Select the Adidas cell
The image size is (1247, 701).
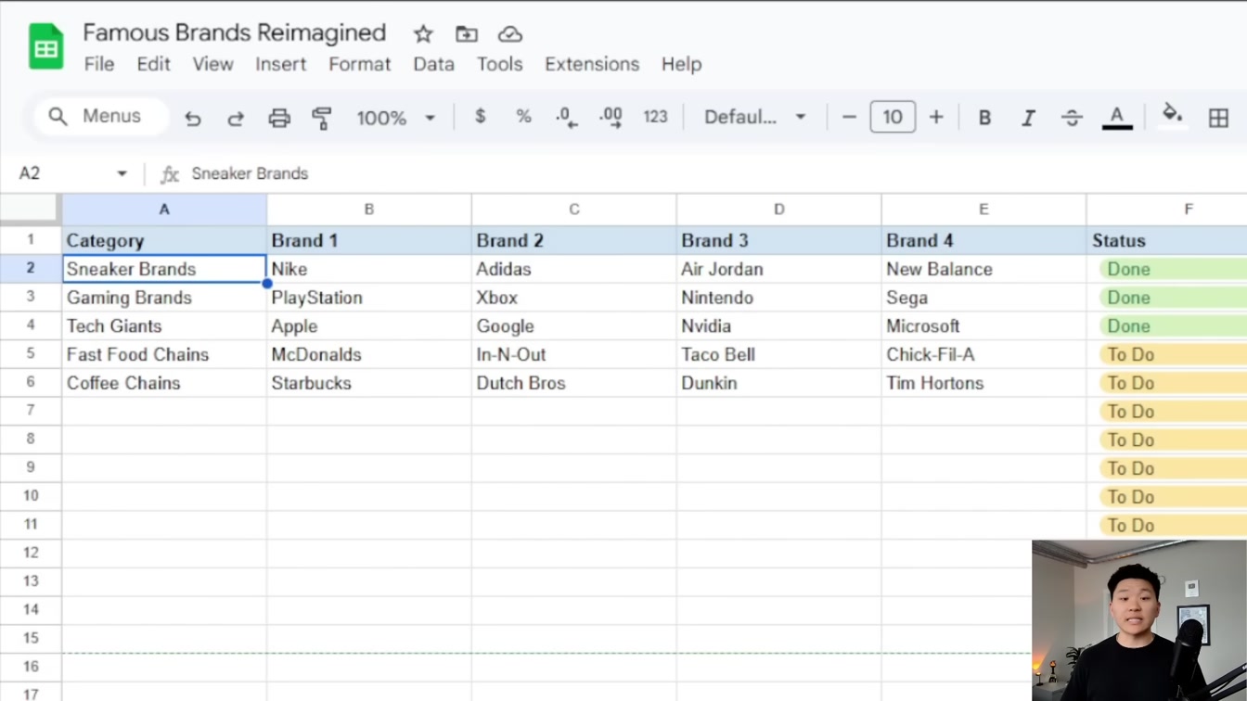(573, 269)
